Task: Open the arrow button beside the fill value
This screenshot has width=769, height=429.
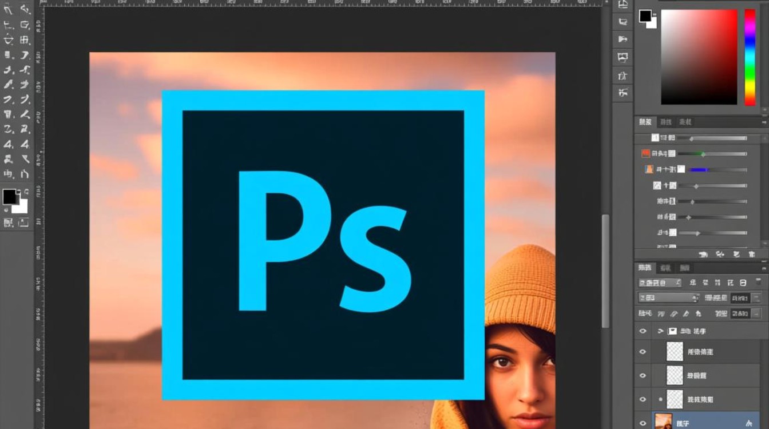Action: click(756, 313)
